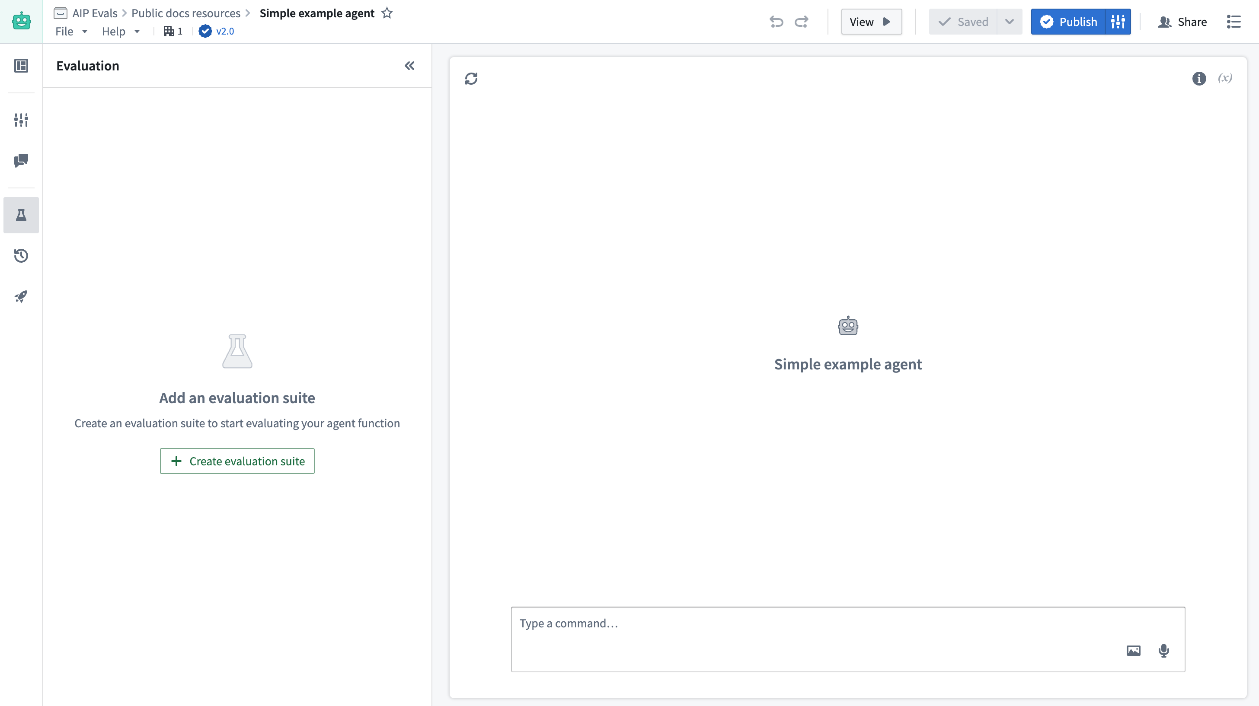Click the Publish button
The image size is (1259, 706).
[x=1068, y=22]
